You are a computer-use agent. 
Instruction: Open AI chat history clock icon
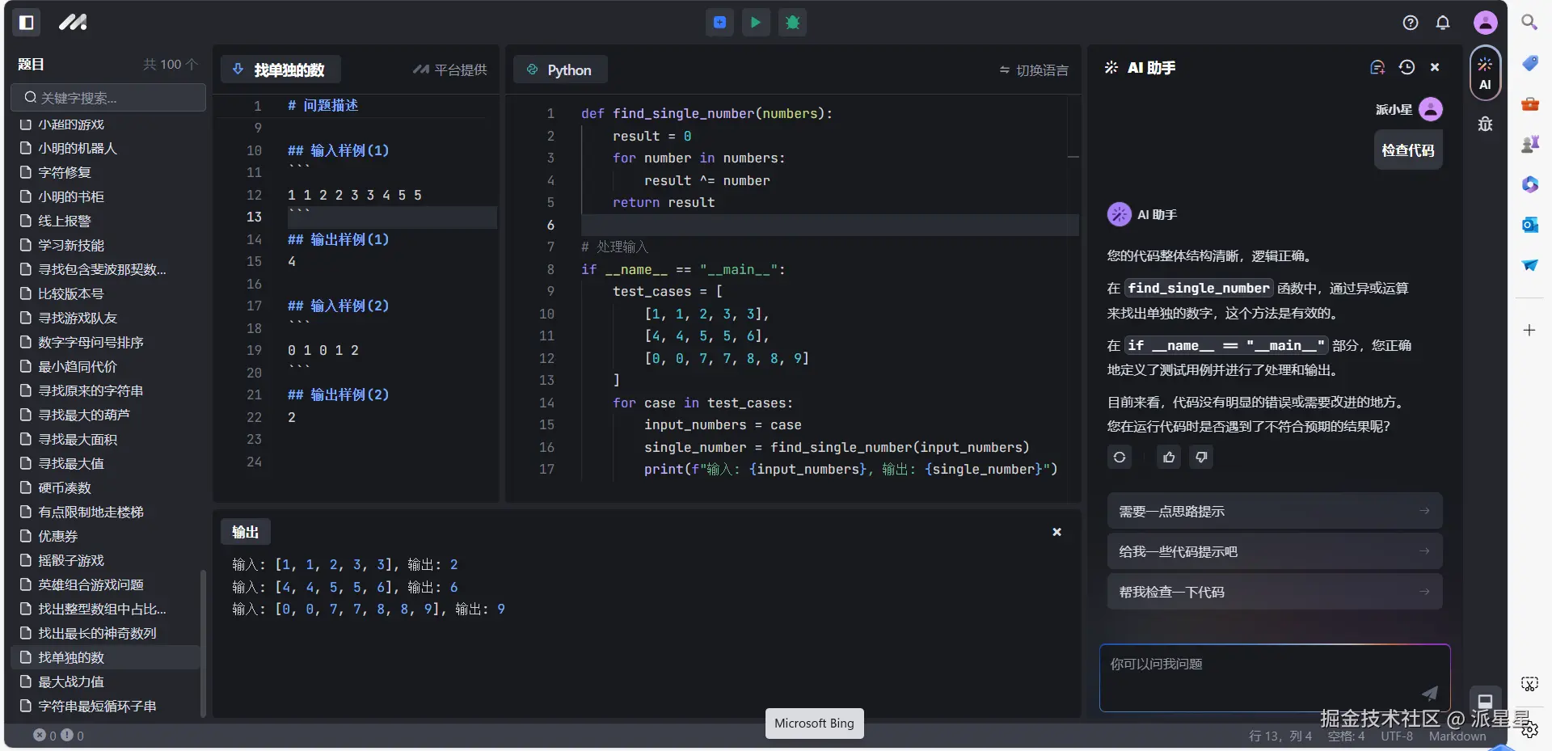(1406, 68)
